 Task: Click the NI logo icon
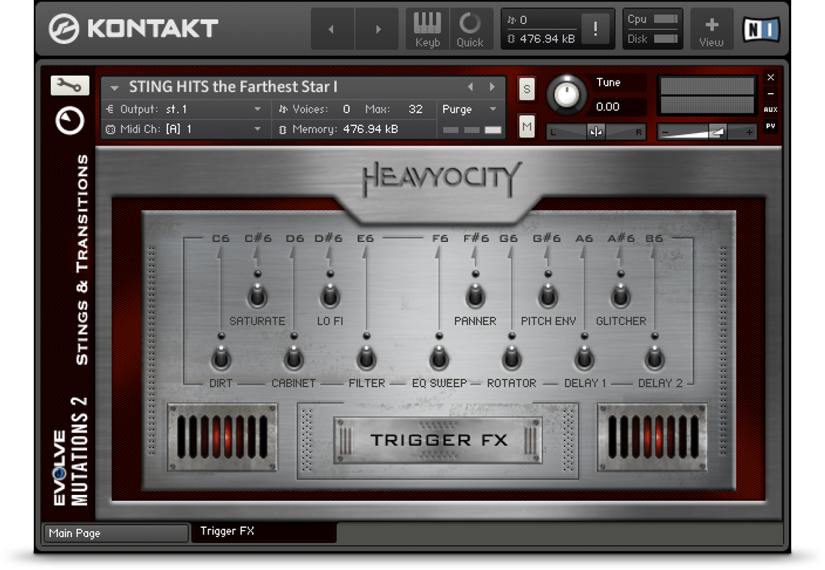[760, 29]
